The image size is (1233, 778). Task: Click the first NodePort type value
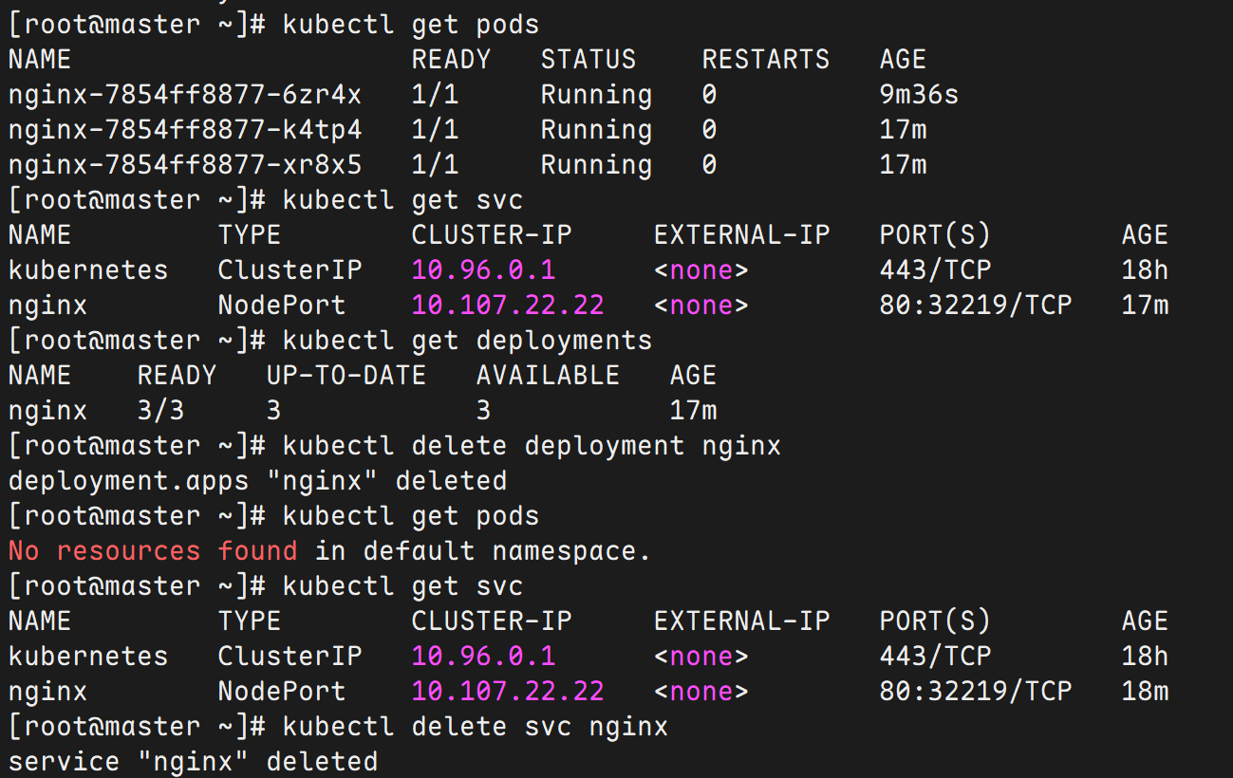pyautogui.click(x=282, y=306)
